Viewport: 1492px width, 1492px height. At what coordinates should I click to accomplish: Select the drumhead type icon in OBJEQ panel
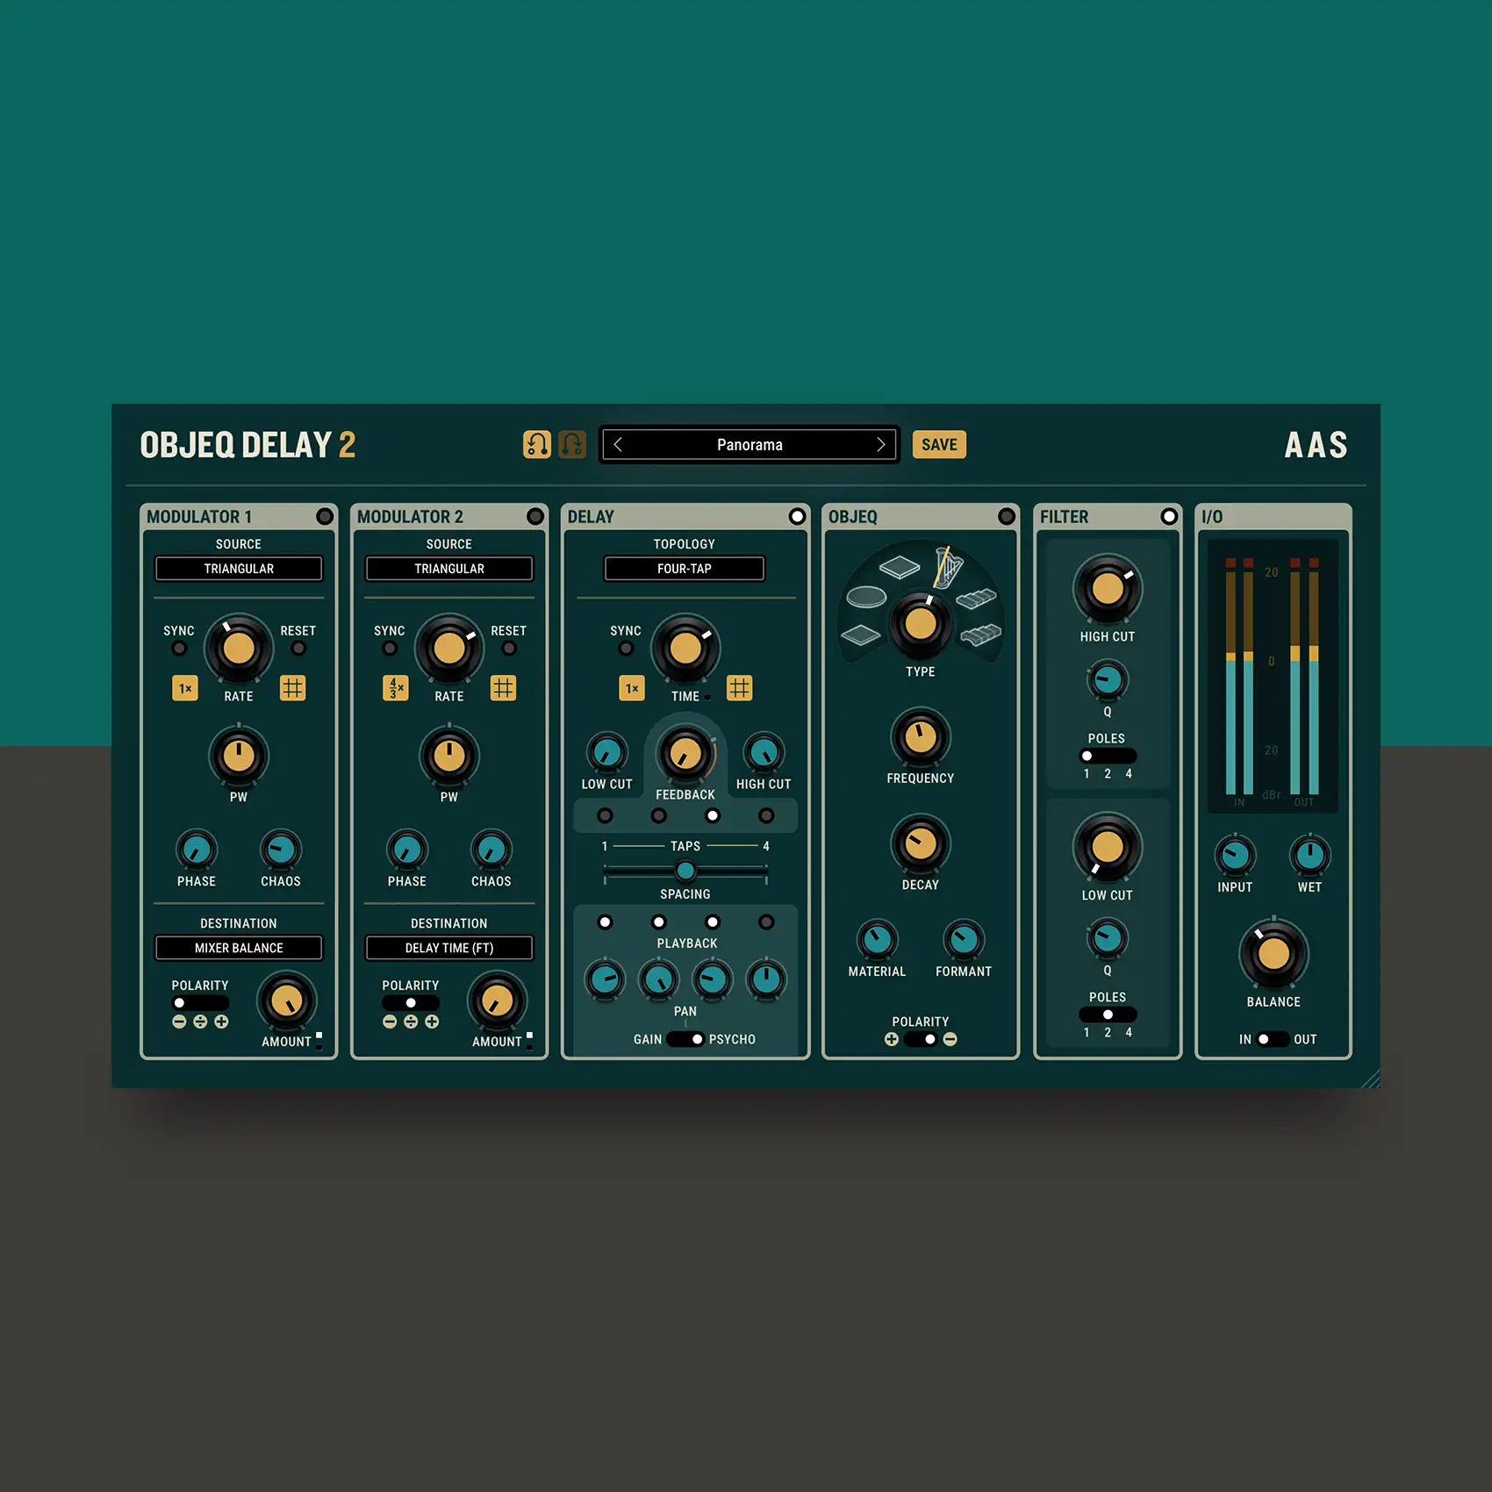(x=867, y=597)
